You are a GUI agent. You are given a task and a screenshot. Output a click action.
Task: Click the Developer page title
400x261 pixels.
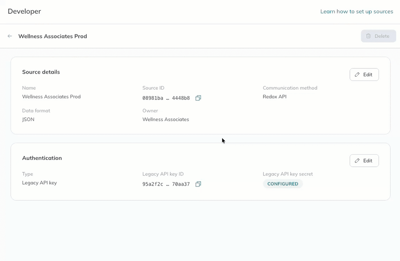tap(24, 11)
